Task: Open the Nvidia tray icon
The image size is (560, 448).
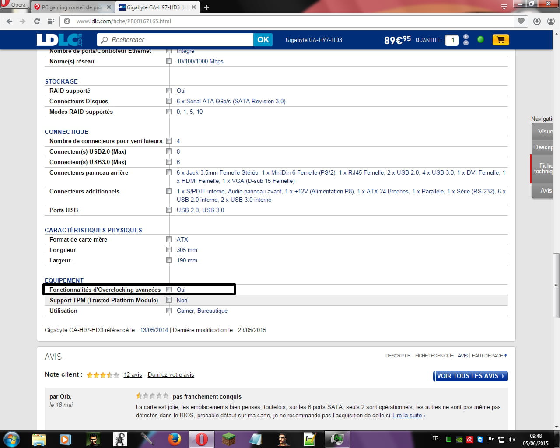Action: click(x=459, y=439)
